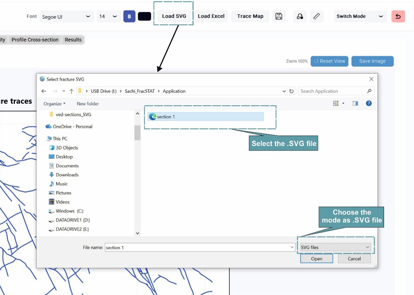Refresh the folder with refresh icon

[x=291, y=91]
